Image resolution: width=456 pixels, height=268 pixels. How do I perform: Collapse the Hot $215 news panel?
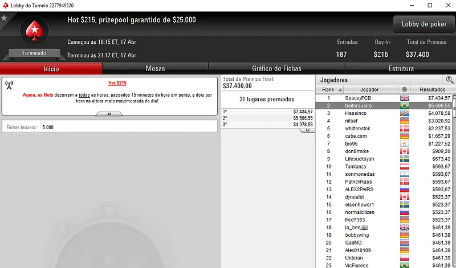tap(109, 114)
